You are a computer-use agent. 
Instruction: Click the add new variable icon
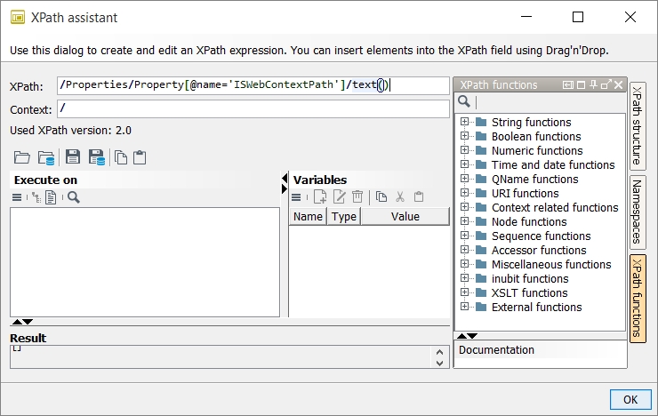pos(320,197)
